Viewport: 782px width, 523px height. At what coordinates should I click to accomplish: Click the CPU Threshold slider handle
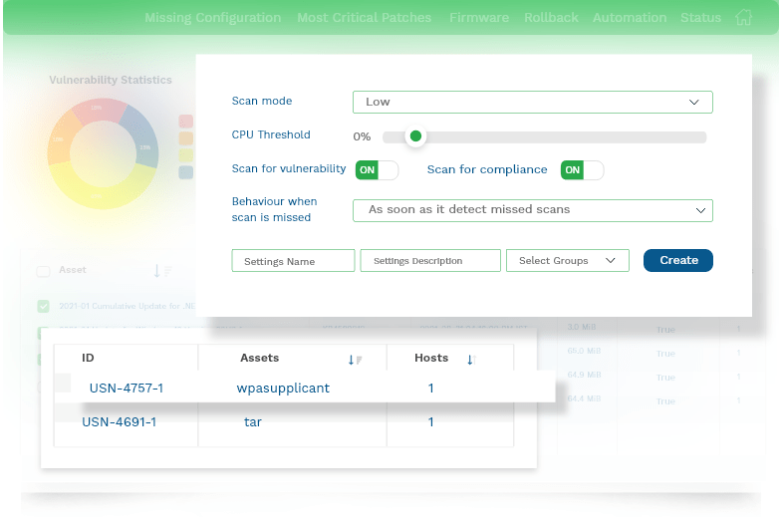click(415, 136)
